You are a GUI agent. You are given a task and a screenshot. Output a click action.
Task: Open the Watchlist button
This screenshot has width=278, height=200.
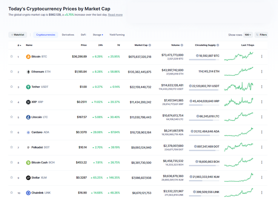(18, 35)
